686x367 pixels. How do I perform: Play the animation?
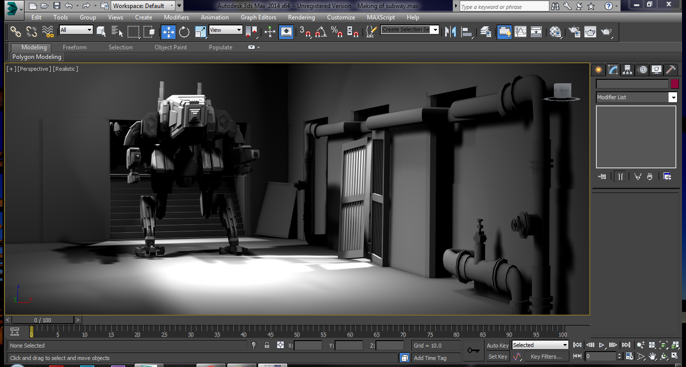coord(602,345)
